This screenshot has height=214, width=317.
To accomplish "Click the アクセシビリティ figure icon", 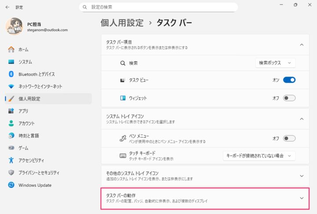I will pyautogui.click(x=11, y=160).
